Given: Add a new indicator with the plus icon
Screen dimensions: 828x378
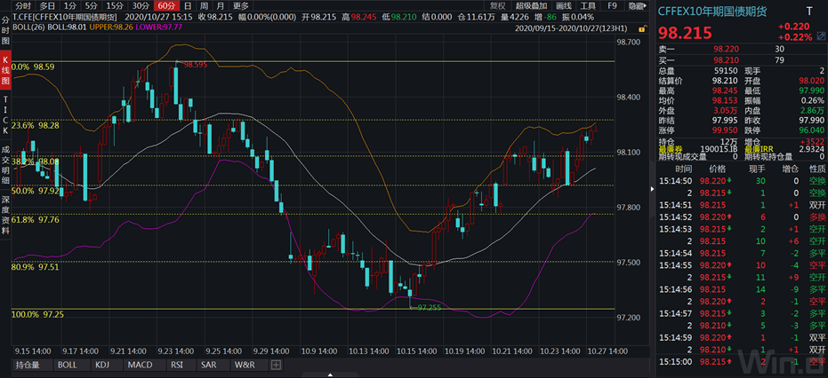Looking at the screenshot, I should pyautogui.click(x=277, y=365).
